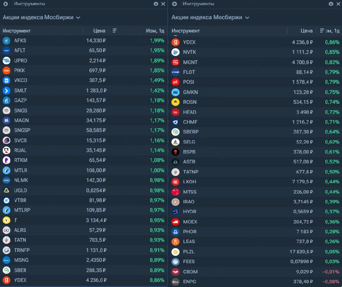Open settings gear in right Instruments panel
Viewport: 342px width, 287px height.
pyautogui.click(x=331, y=4)
